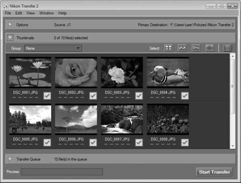
Task: Select the waterfall stream thumbnail DSC_0007
Action: click(122, 119)
